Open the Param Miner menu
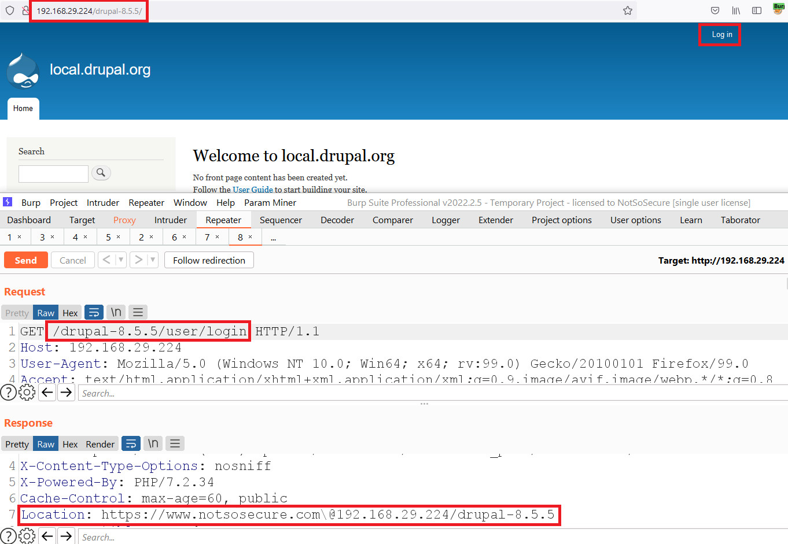788x544 pixels. (x=270, y=202)
